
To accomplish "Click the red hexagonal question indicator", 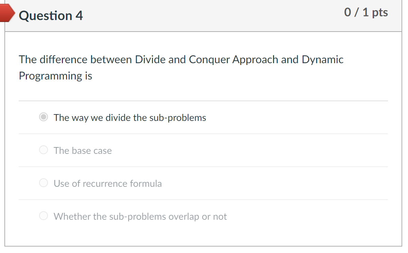I will 7,13.
